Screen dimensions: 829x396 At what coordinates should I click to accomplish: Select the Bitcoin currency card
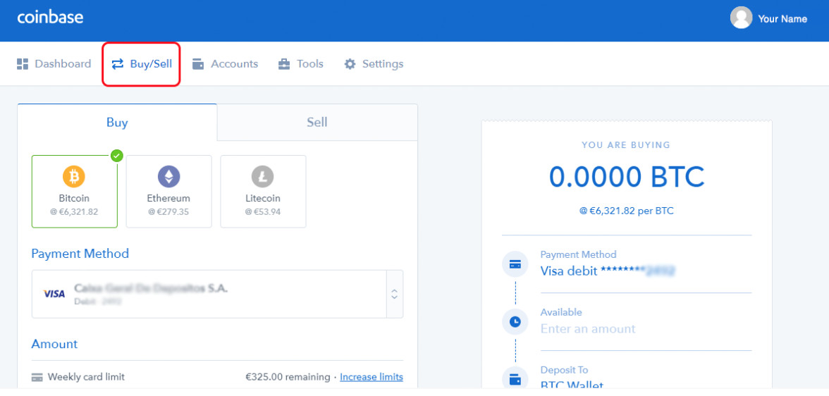click(x=75, y=192)
